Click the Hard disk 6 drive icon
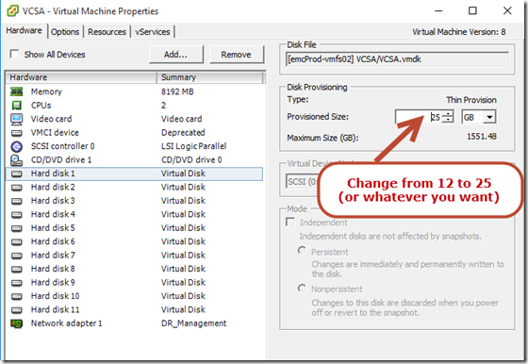 click(17, 241)
